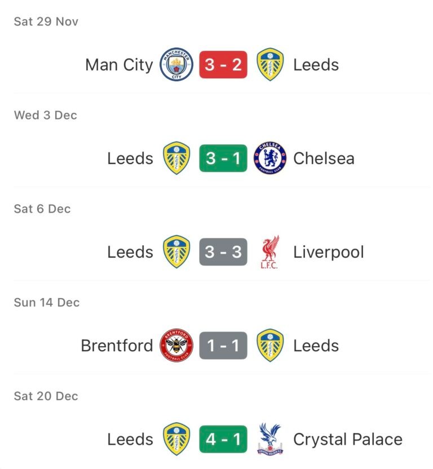
Task: Click Leeds crest in Liverpool match
Action: (176, 252)
